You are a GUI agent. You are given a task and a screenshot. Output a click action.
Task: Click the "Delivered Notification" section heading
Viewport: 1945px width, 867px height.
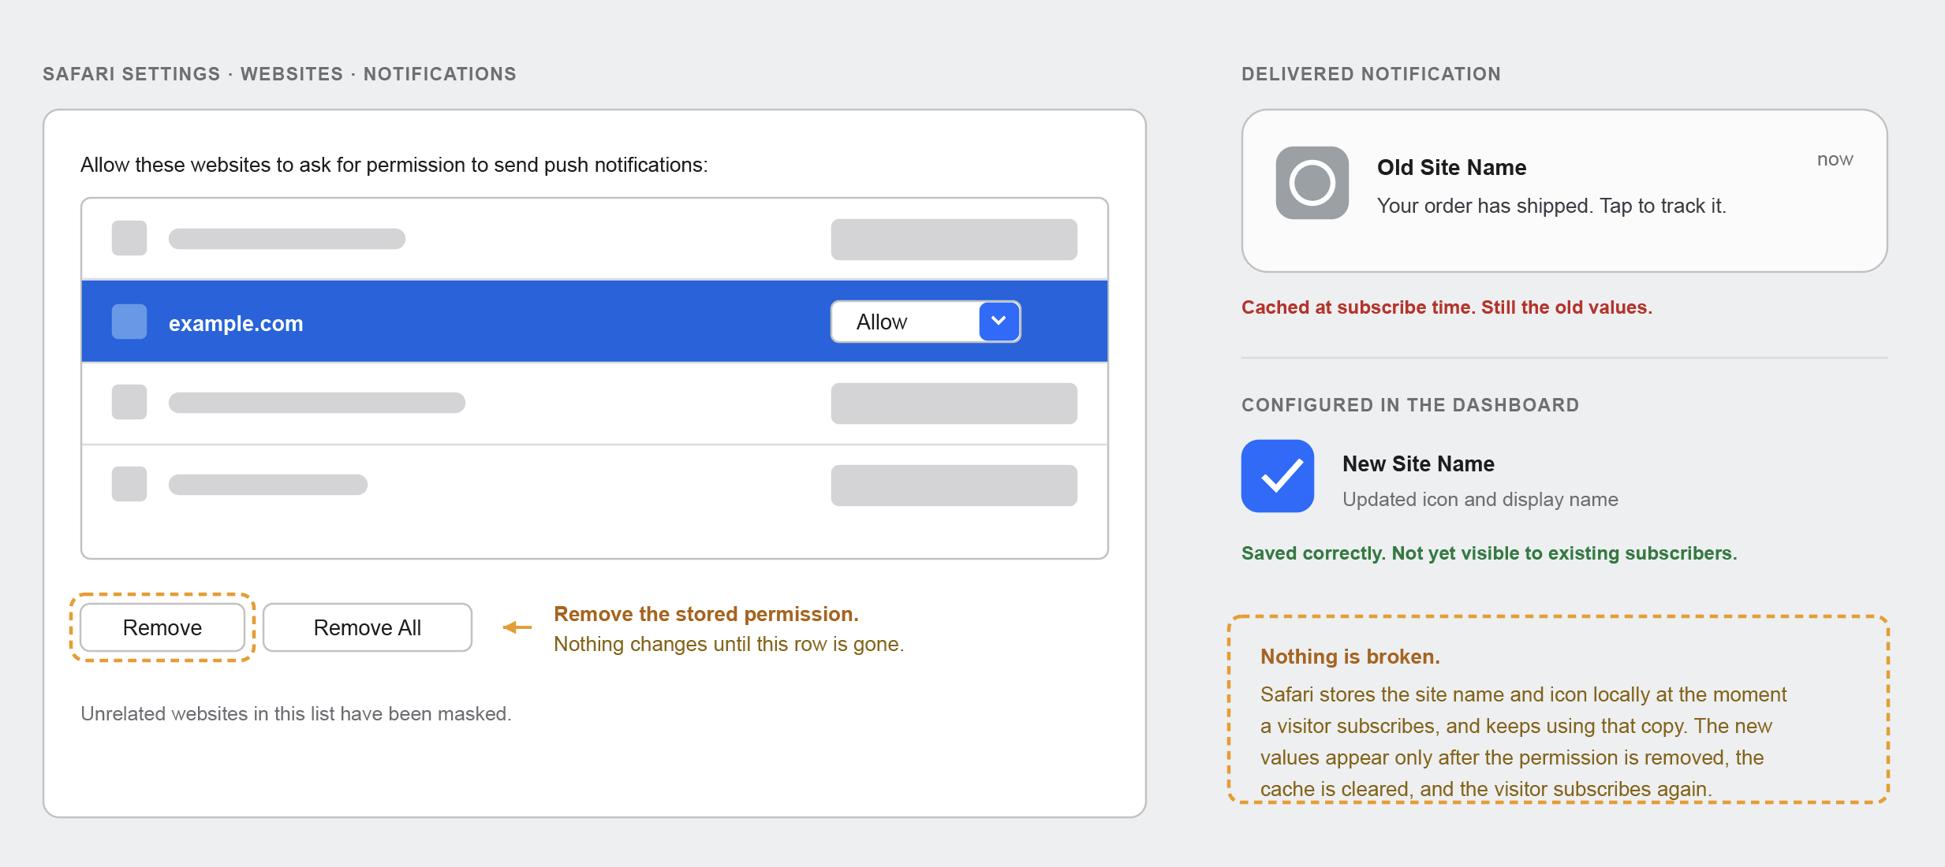pos(1371,74)
